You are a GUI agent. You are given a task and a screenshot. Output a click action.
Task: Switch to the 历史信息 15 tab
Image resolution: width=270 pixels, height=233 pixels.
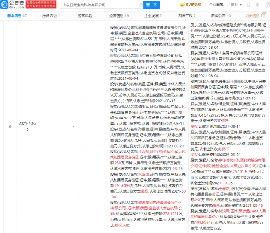point(255,16)
